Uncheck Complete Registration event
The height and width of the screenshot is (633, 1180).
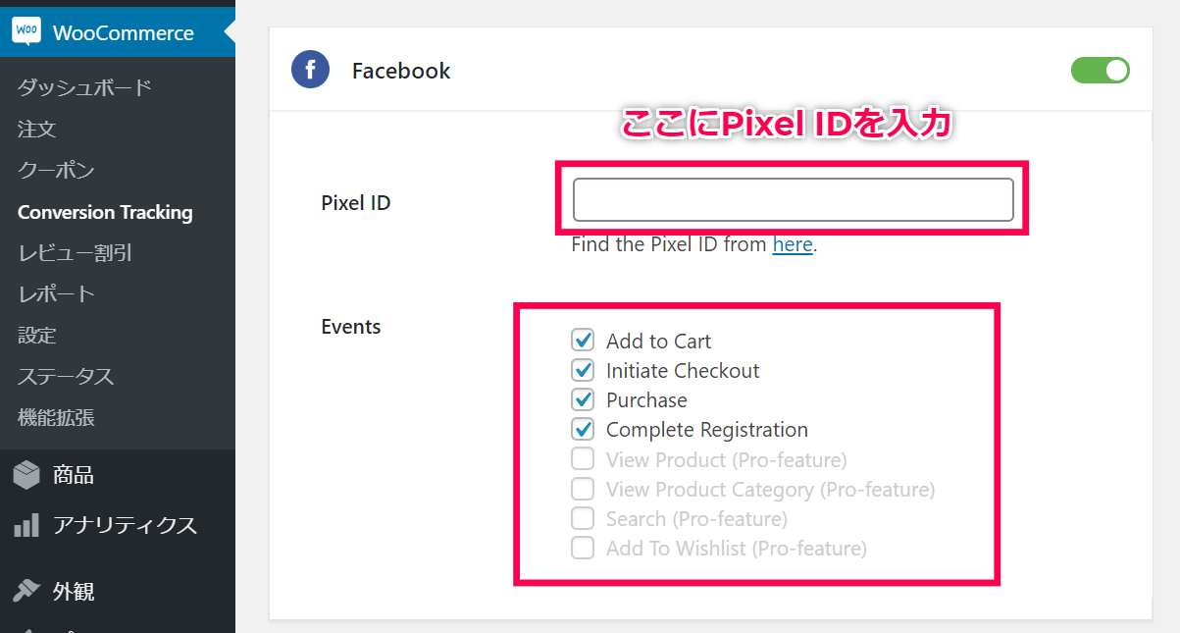pyautogui.click(x=583, y=429)
